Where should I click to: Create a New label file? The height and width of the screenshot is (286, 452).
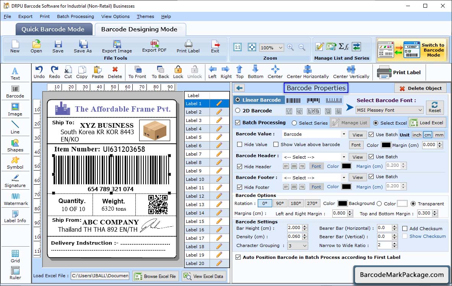15,46
